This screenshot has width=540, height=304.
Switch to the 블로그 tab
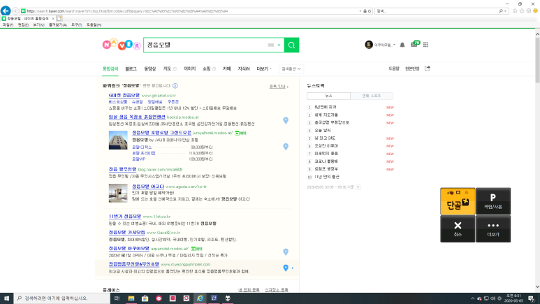(131, 69)
